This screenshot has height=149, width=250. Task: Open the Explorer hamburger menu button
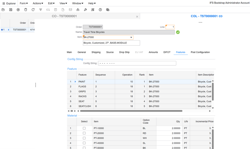(x=3, y=3)
